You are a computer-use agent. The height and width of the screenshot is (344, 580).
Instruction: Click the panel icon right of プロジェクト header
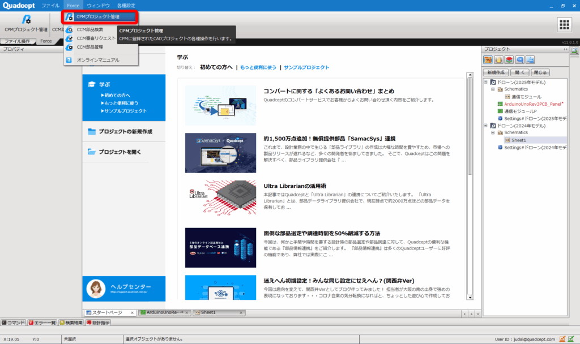[574, 51]
